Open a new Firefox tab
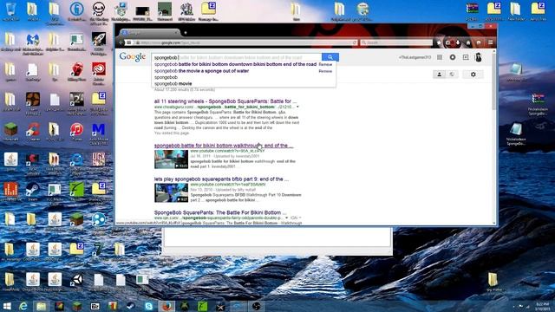555x312 pixels. point(185,33)
